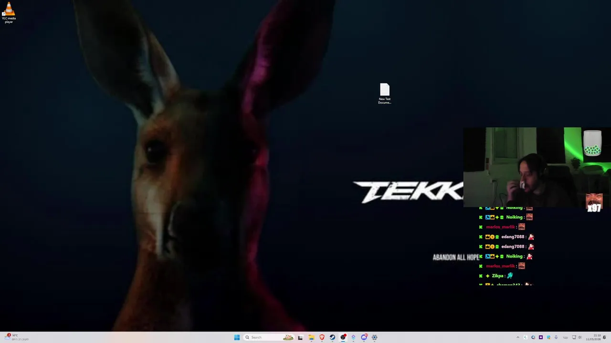Switch keyboard input language indicator

pyautogui.click(x=566, y=337)
